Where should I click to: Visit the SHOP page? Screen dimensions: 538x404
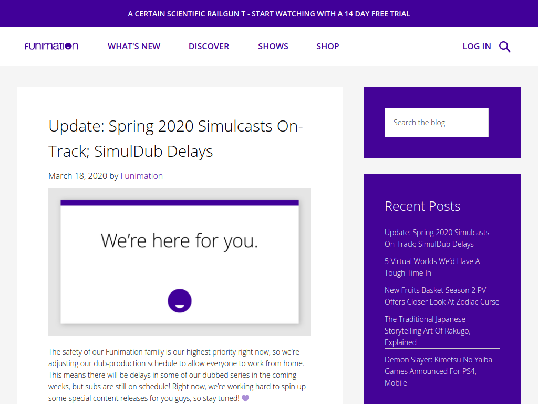pyautogui.click(x=328, y=46)
